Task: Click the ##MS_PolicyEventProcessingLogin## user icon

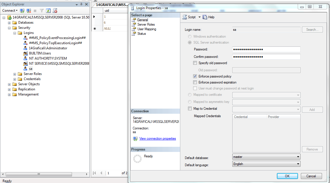Action: pos(25,38)
